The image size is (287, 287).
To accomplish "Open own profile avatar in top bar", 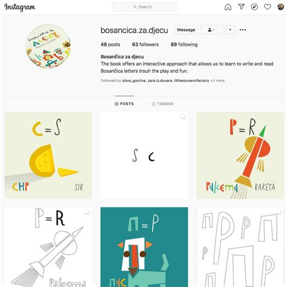I will tap(280, 7).
